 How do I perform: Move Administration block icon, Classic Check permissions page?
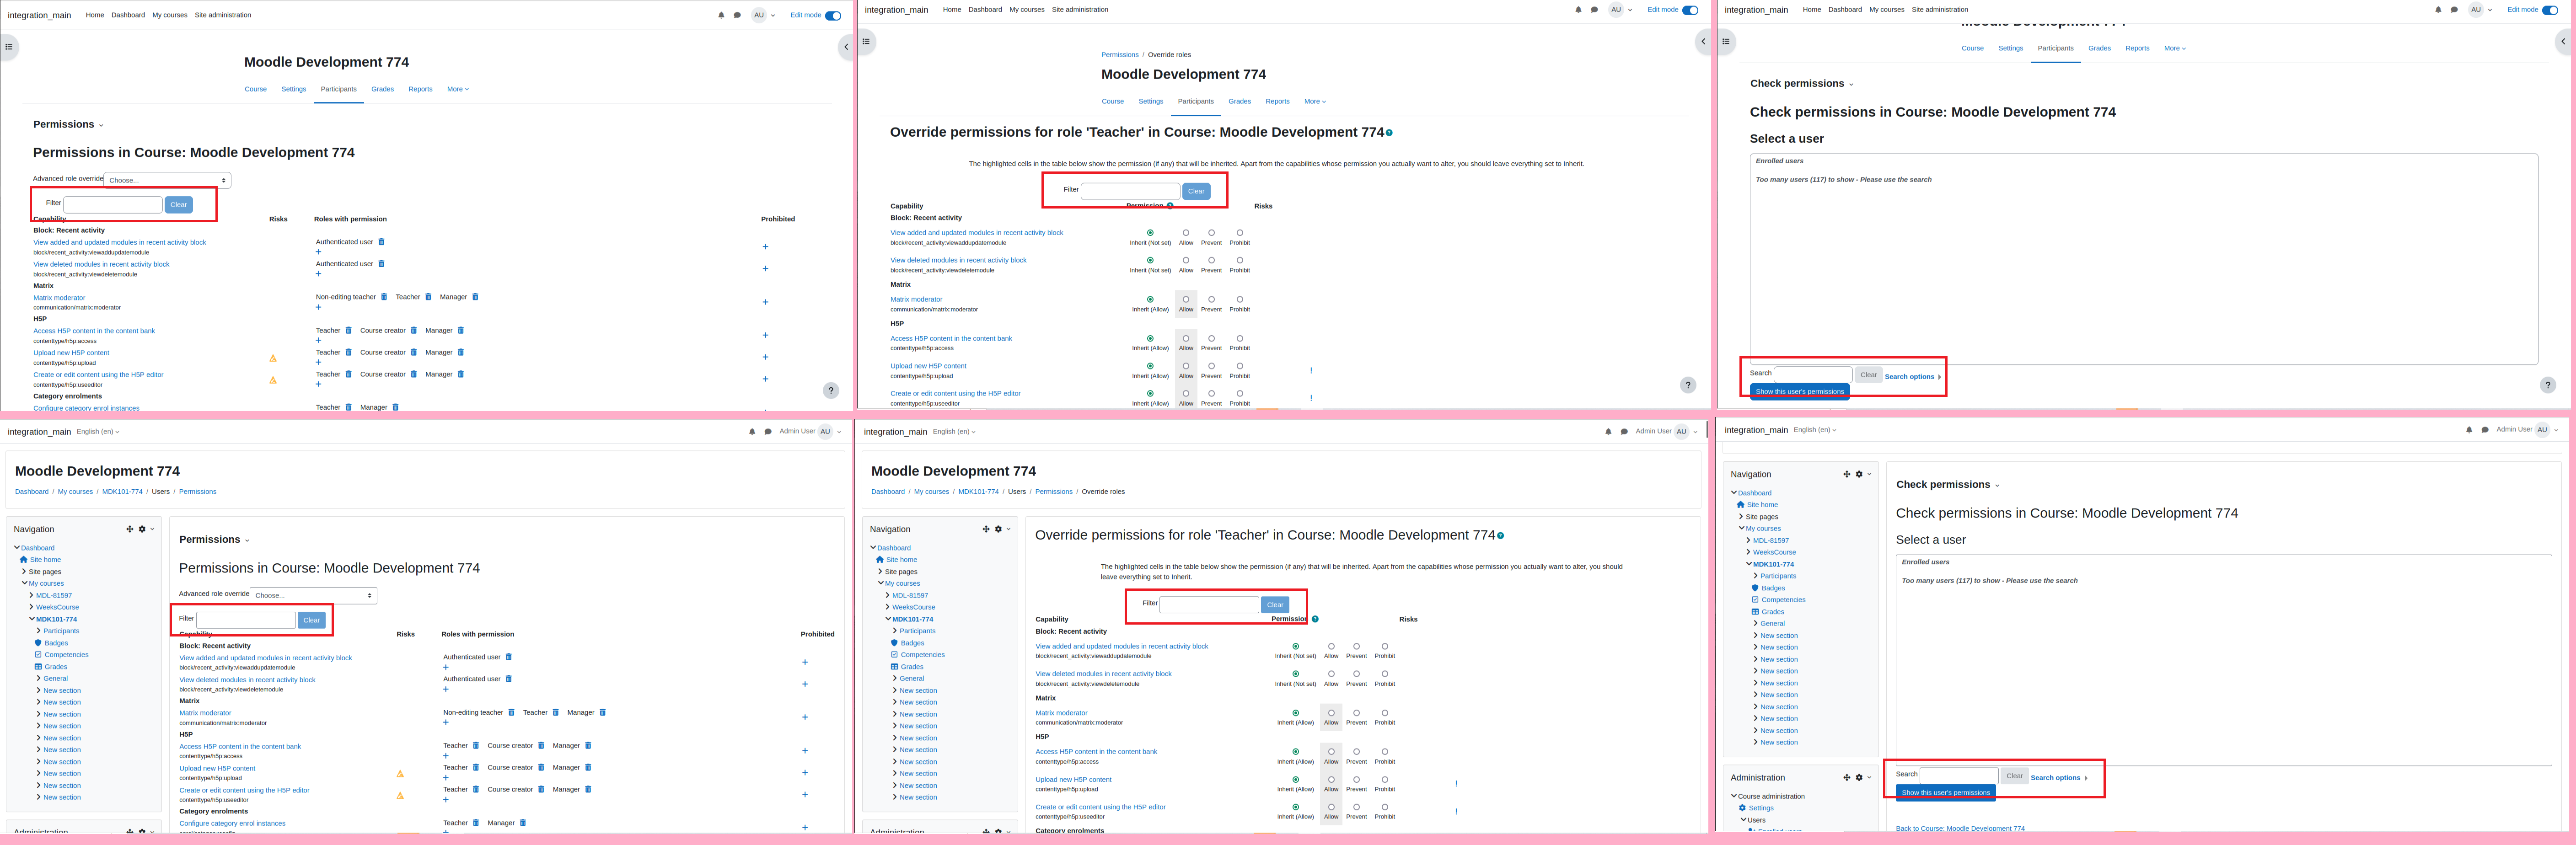[x=1846, y=777]
